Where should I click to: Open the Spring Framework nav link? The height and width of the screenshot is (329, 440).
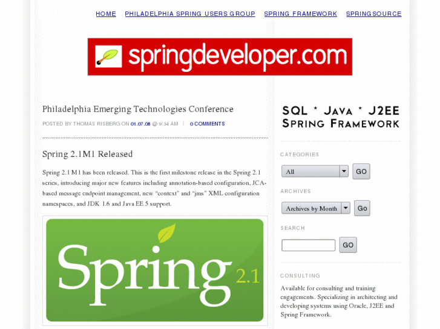(301, 14)
